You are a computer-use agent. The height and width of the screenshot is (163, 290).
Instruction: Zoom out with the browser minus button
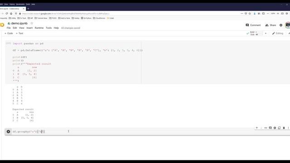(268, 14)
